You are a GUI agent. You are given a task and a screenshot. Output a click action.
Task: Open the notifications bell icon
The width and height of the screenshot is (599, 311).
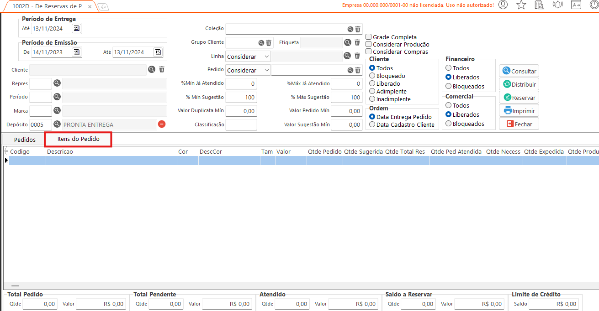click(x=557, y=5)
